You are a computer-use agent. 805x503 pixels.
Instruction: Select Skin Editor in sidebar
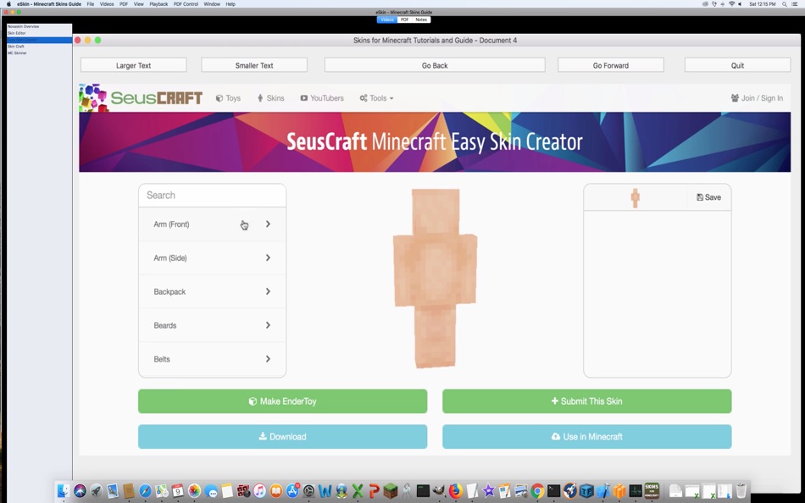(x=39, y=33)
